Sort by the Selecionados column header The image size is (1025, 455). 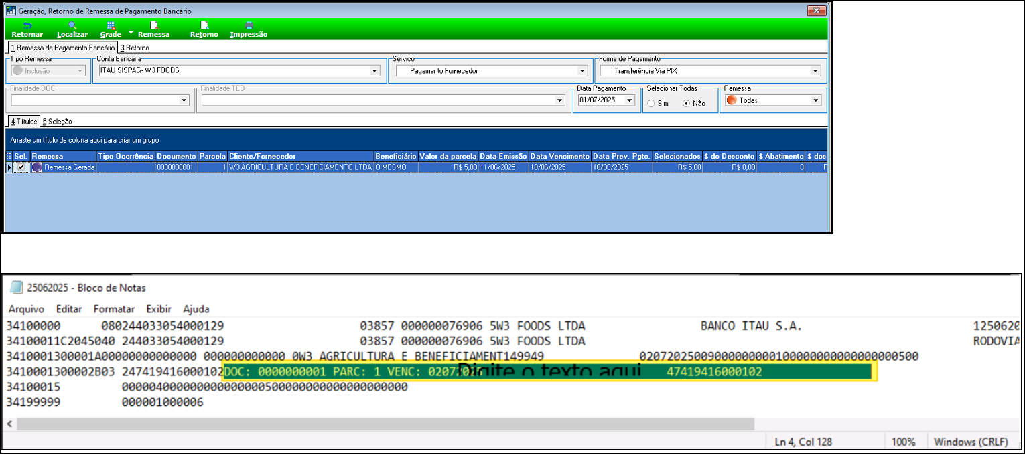[x=677, y=156]
